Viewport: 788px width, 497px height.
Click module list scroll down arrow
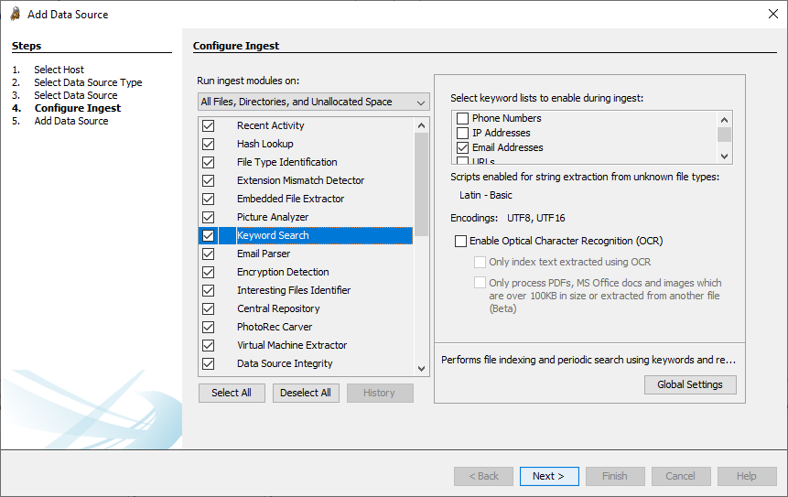[x=421, y=368]
